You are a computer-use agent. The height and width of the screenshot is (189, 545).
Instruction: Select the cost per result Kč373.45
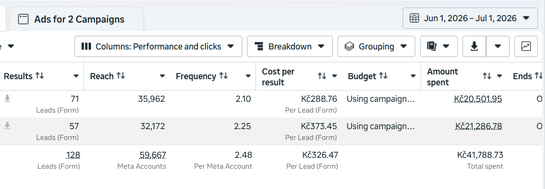(319, 126)
